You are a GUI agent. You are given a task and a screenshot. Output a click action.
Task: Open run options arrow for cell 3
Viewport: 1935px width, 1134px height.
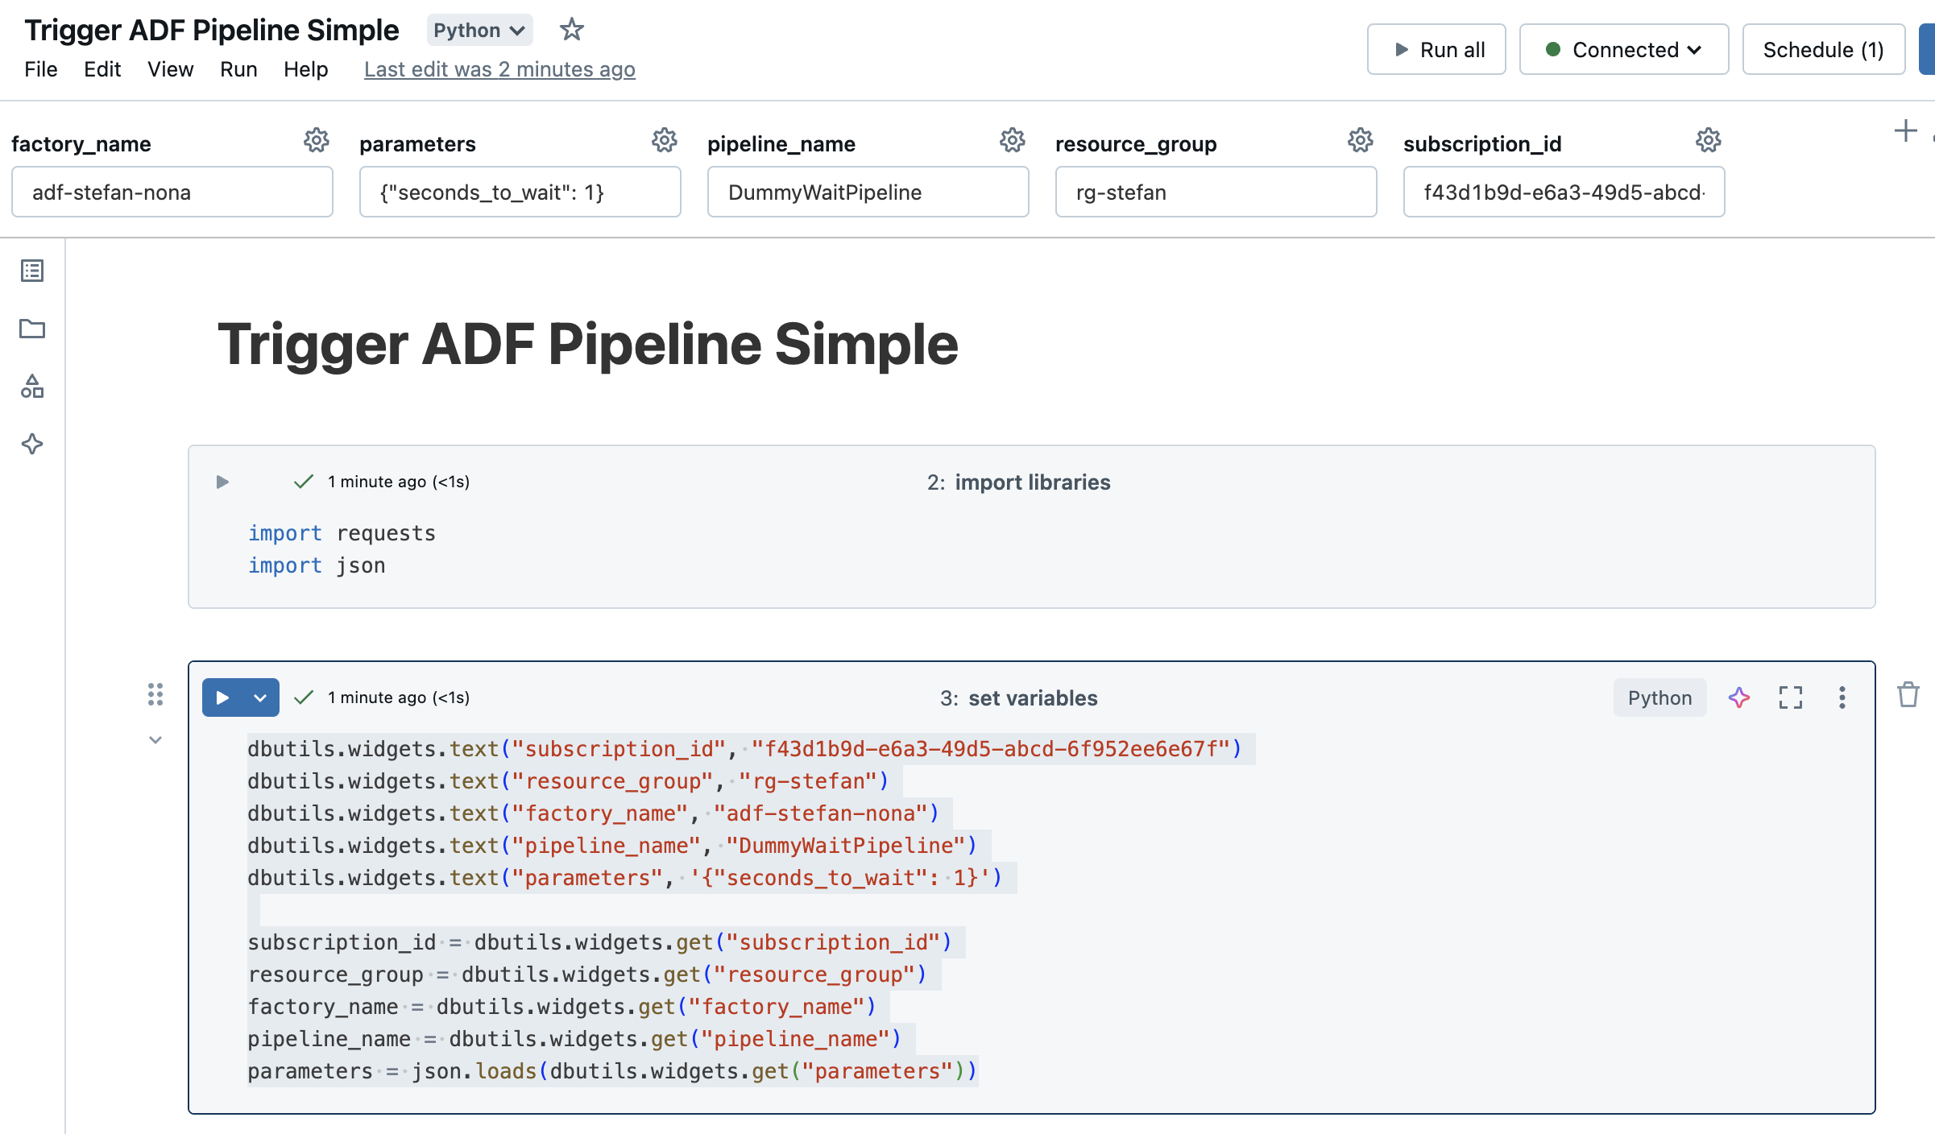click(x=260, y=698)
